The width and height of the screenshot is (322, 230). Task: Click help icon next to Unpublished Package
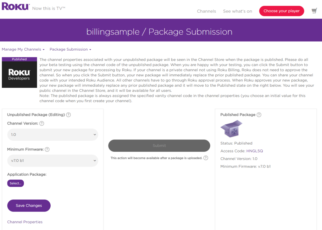pyautogui.click(x=69, y=115)
